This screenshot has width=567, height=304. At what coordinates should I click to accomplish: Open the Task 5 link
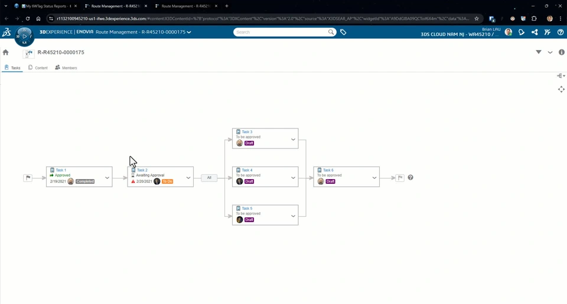[247, 209]
